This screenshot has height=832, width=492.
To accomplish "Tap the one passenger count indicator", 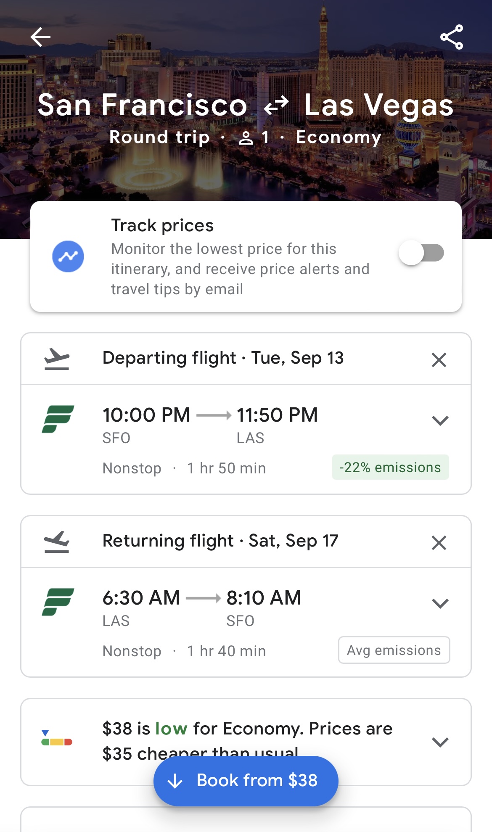I will click(254, 137).
